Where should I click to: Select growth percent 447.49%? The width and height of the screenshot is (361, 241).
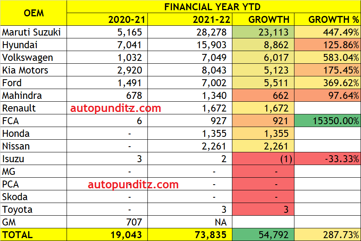pos(328,32)
